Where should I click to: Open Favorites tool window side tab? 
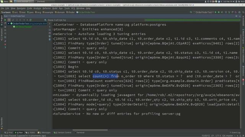tap(2, 123)
